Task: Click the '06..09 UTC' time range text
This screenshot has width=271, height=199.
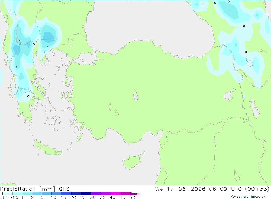Action: coord(225,189)
